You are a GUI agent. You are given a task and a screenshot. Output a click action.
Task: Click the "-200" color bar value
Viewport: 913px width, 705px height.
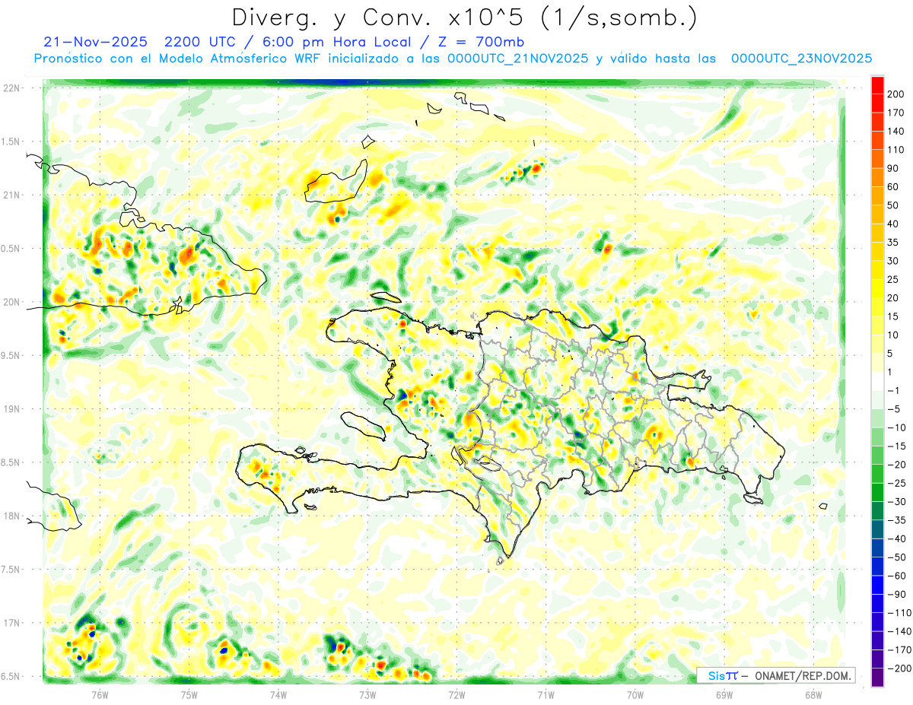coord(900,668)
